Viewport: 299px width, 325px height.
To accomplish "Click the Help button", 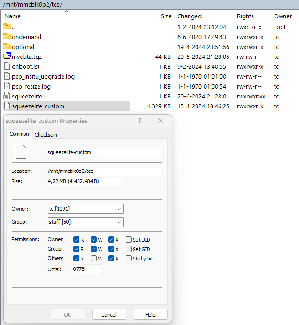I will pos(150,315).
